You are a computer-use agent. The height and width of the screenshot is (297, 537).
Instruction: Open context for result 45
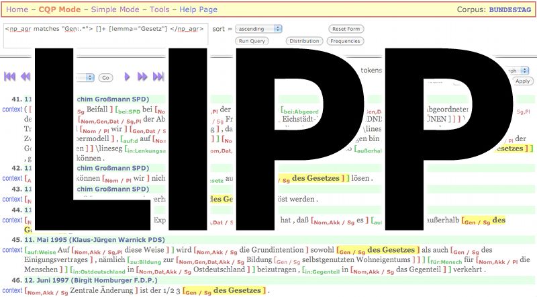(x=12, y=250)
